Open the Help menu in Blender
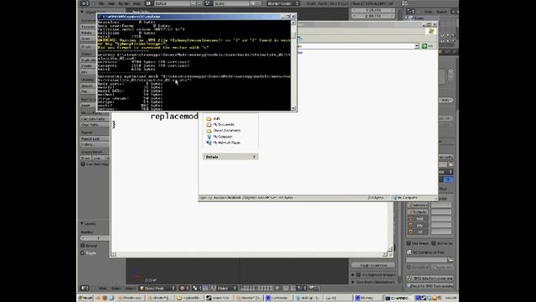 point(137,3)
